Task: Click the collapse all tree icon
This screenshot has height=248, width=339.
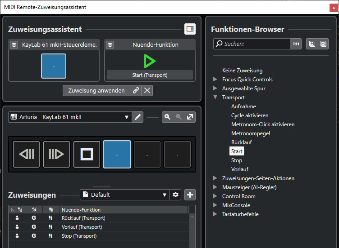Action: [323, 44]
